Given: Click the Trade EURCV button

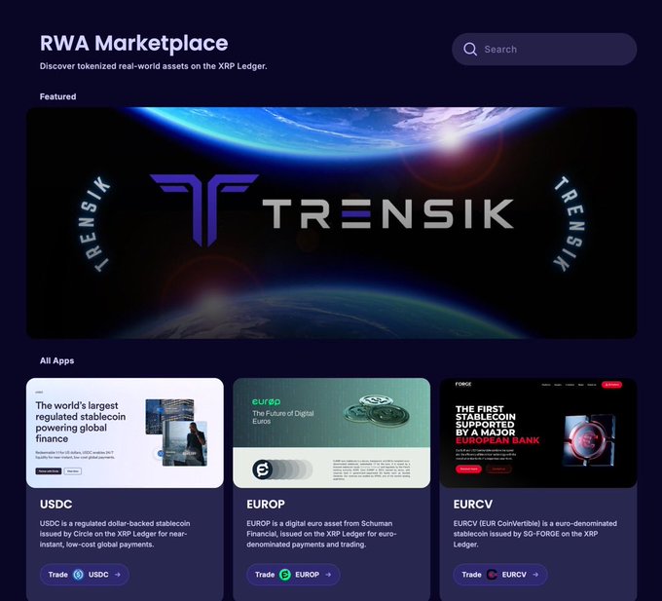Looking at the screenshot, I should pyautogui.click(x=500, y=575).
